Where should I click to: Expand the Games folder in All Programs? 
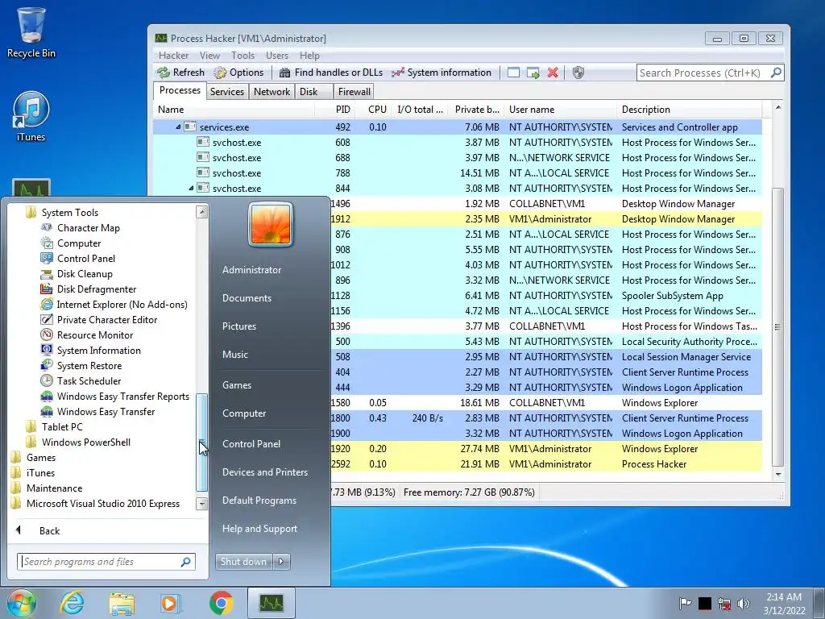(x=40, y=458)
